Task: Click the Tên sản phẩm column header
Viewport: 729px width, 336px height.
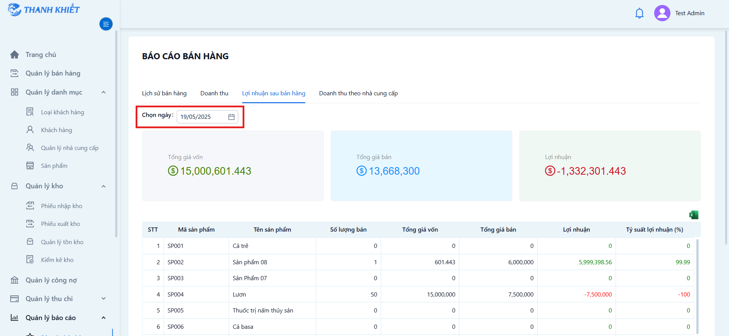Action: point(272,230)
